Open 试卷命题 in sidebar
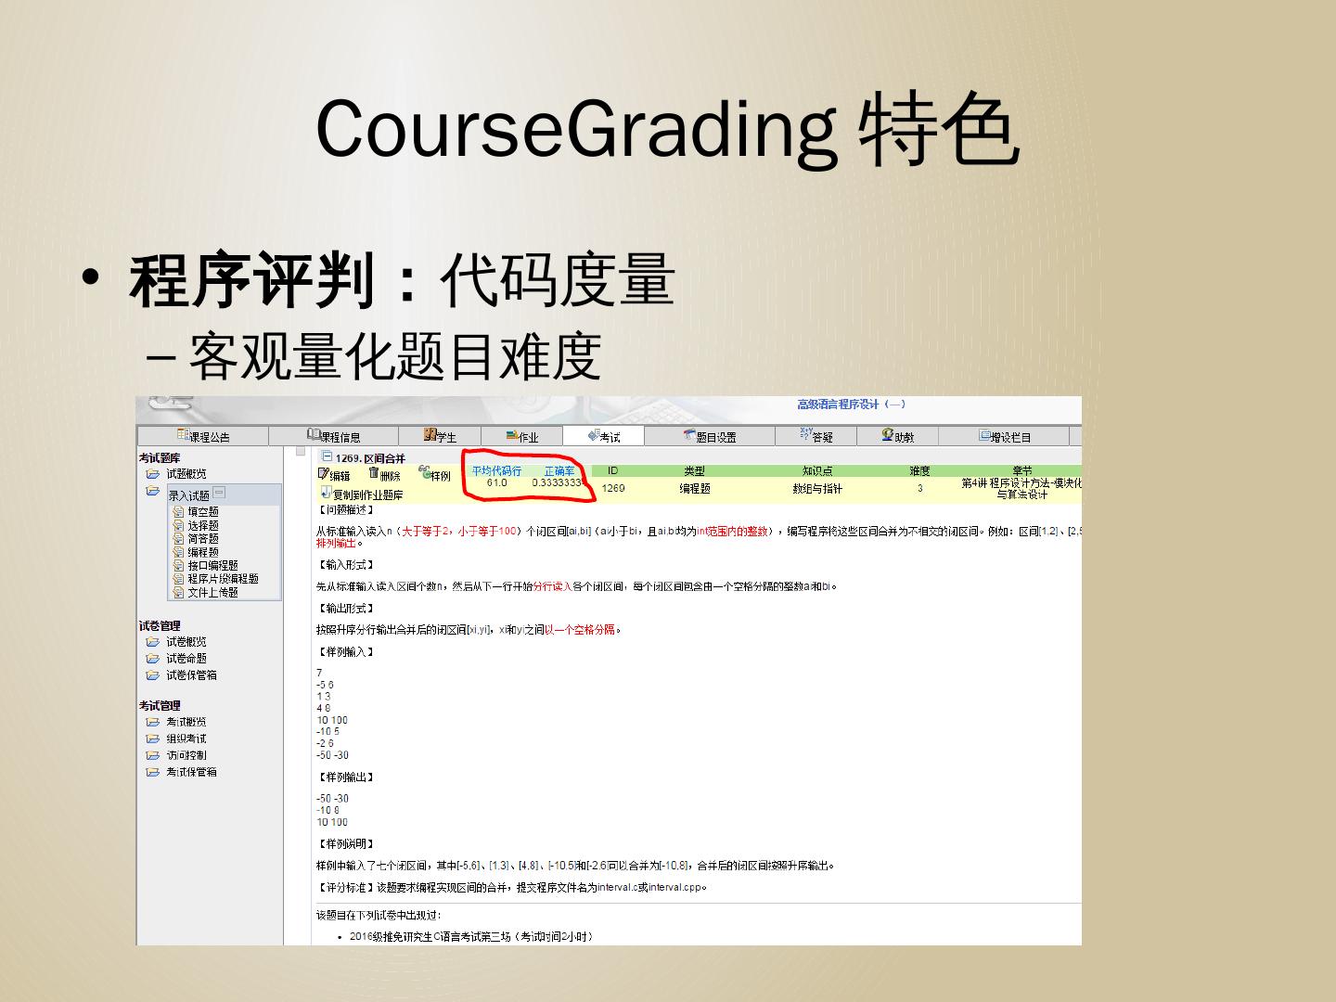1336x1002 pixels. point(186,659)
